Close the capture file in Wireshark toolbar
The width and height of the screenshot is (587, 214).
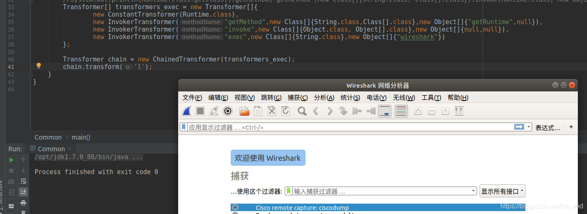pyautogui.click(x=272, y=111)
